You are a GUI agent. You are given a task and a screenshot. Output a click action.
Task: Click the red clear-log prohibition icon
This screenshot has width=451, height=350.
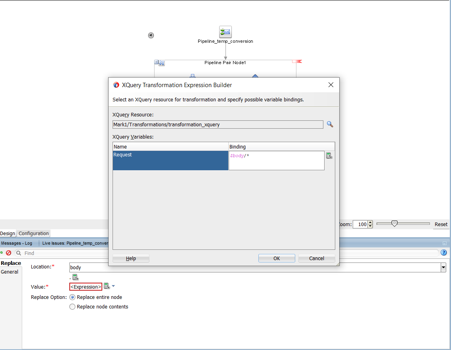coord(9,253)
